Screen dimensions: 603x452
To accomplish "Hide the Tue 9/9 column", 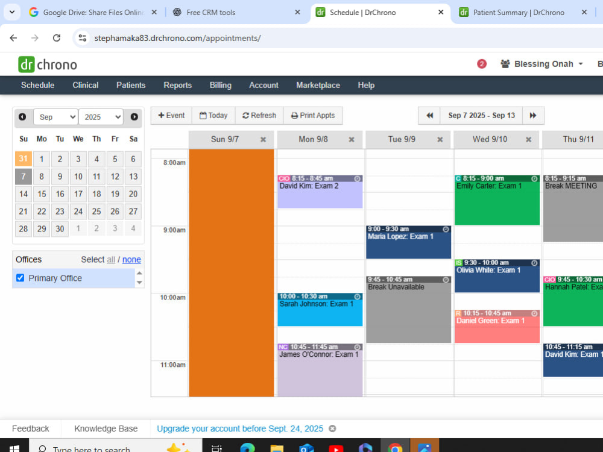I will pos(440,140).
